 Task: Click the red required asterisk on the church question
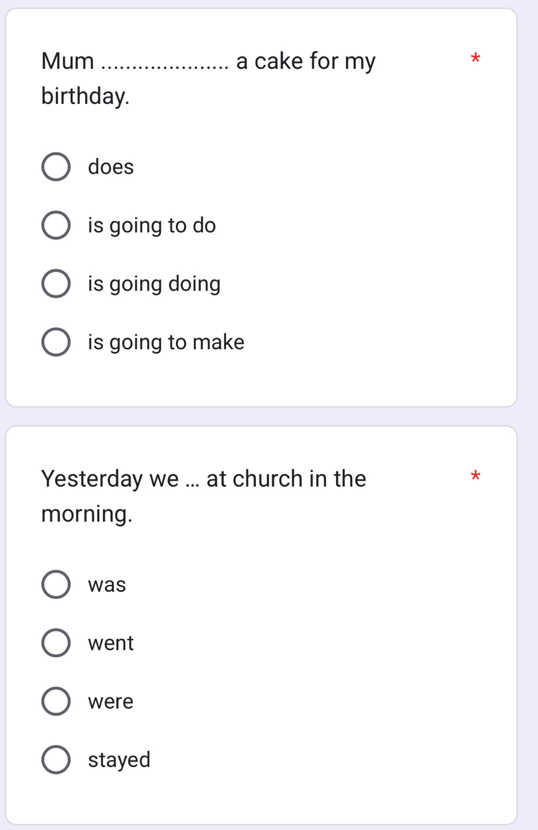pos(475,476)
